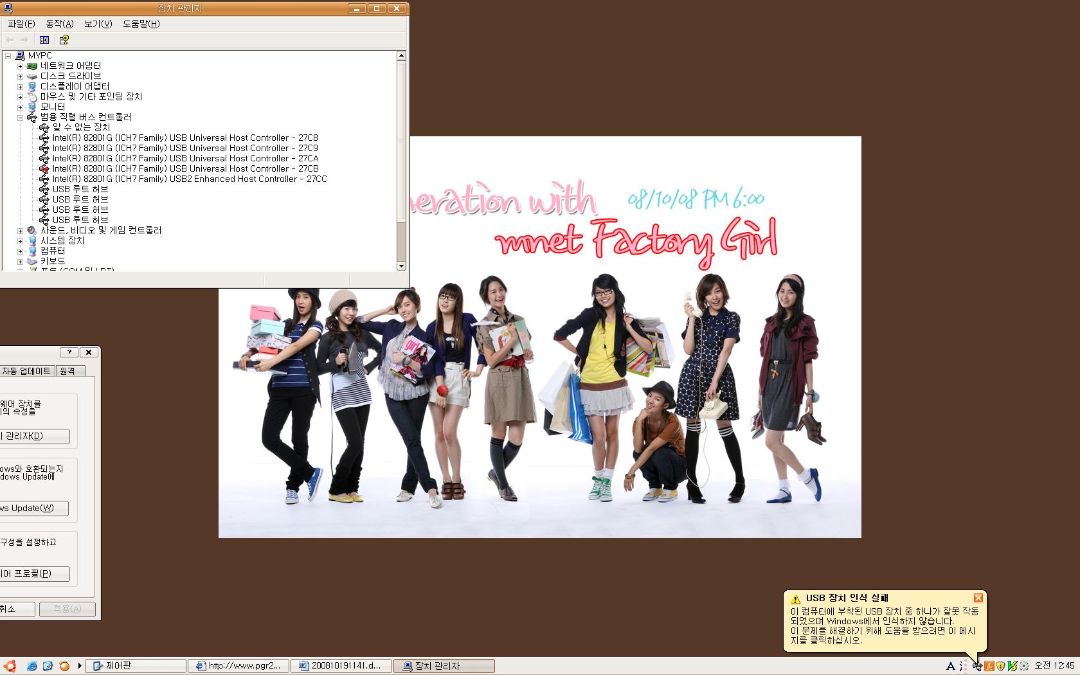Expand the 네트워크 어댑터 node
The width and height of the screenshot is (1080, 675).
(x=20, y=66)
